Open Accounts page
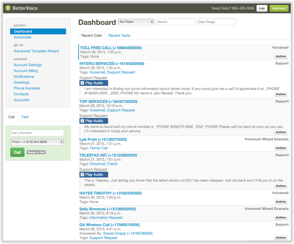The height and width of the screenshot is (244, 294). tap(21, 100)
